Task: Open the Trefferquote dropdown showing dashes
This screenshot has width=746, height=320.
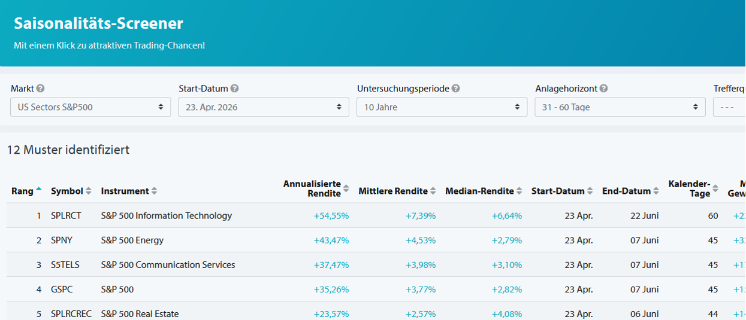Action: click(x=729, y=107)
